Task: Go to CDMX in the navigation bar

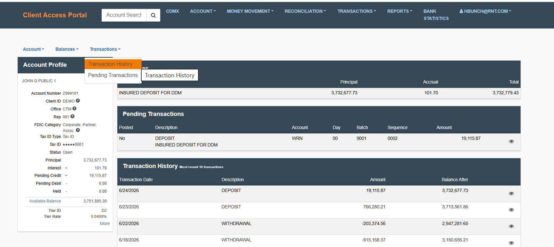Action: click(172, 11)
